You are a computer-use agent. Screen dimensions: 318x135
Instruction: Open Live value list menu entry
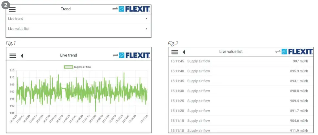[78, 29]
